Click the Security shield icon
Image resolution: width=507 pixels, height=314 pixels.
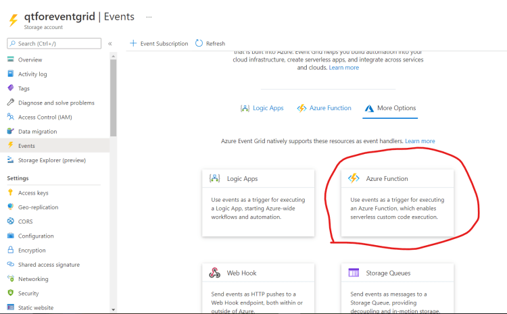pos(11,292)
